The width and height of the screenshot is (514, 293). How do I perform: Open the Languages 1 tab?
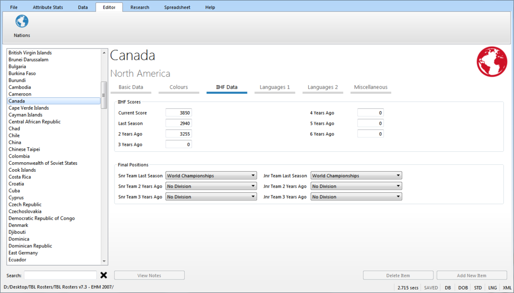[275, 88]
